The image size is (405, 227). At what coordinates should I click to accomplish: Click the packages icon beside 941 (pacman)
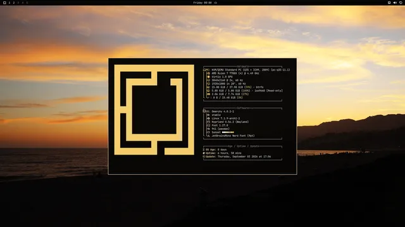coord(208,129)
